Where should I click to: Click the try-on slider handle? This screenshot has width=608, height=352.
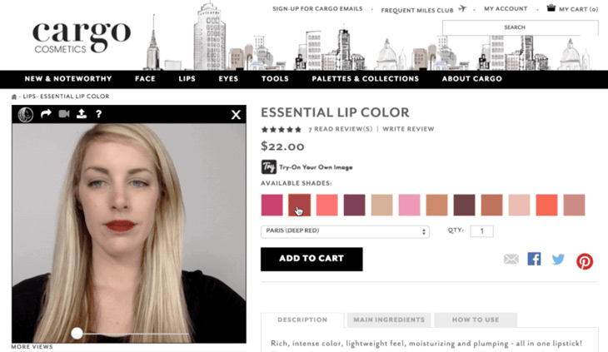pyautogui.click(x=77, y=333)
